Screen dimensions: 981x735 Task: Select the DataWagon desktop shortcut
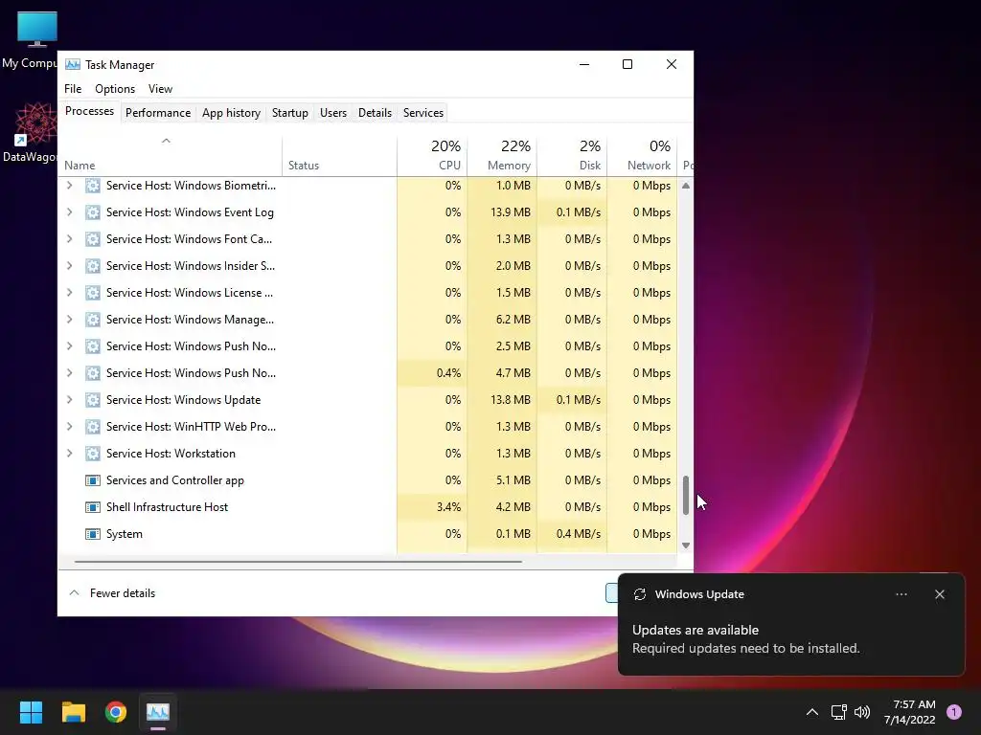pos(30,132)
